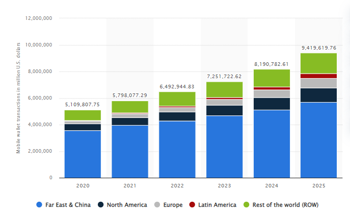
Task: Select the red Latin America segment in 2025
Action: [x=318, y=76]
